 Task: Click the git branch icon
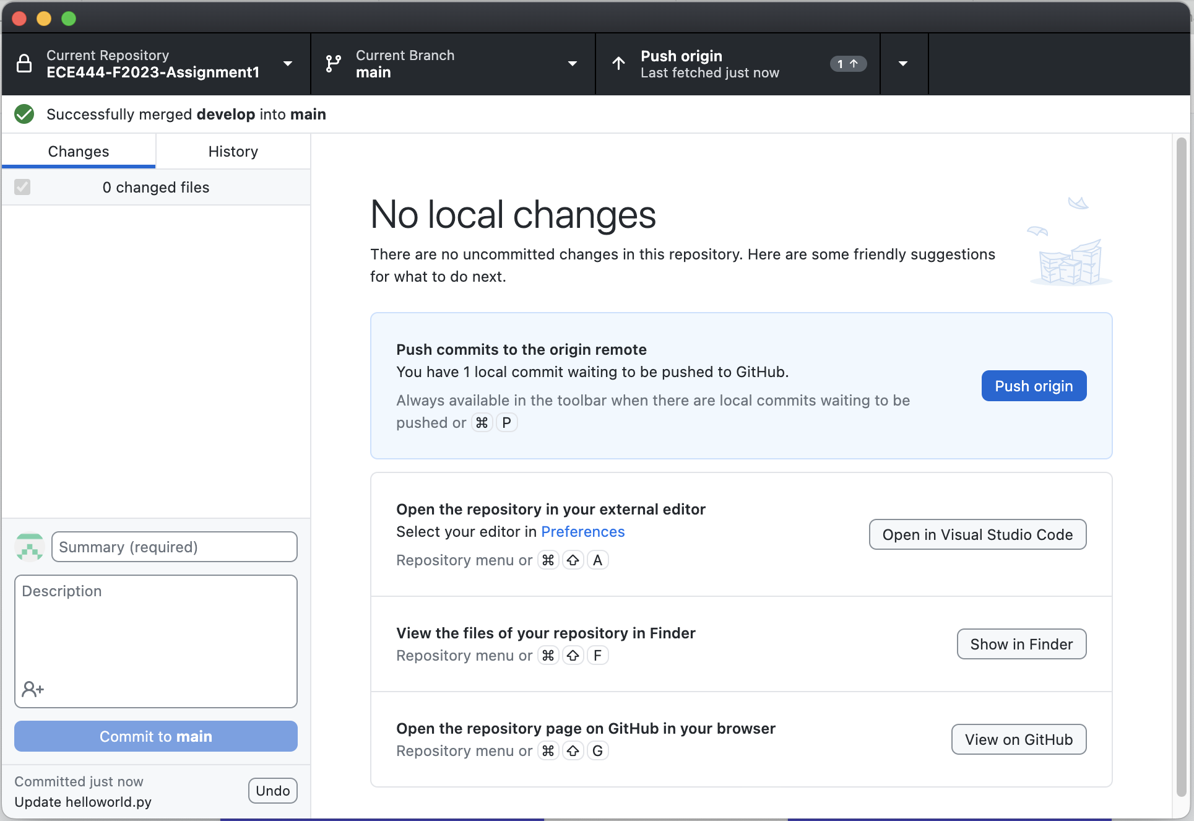[x=333, y=64]
